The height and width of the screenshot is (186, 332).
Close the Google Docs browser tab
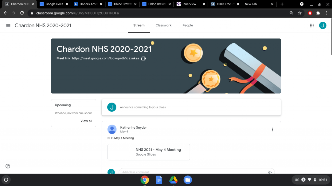[x=67, y=4]
